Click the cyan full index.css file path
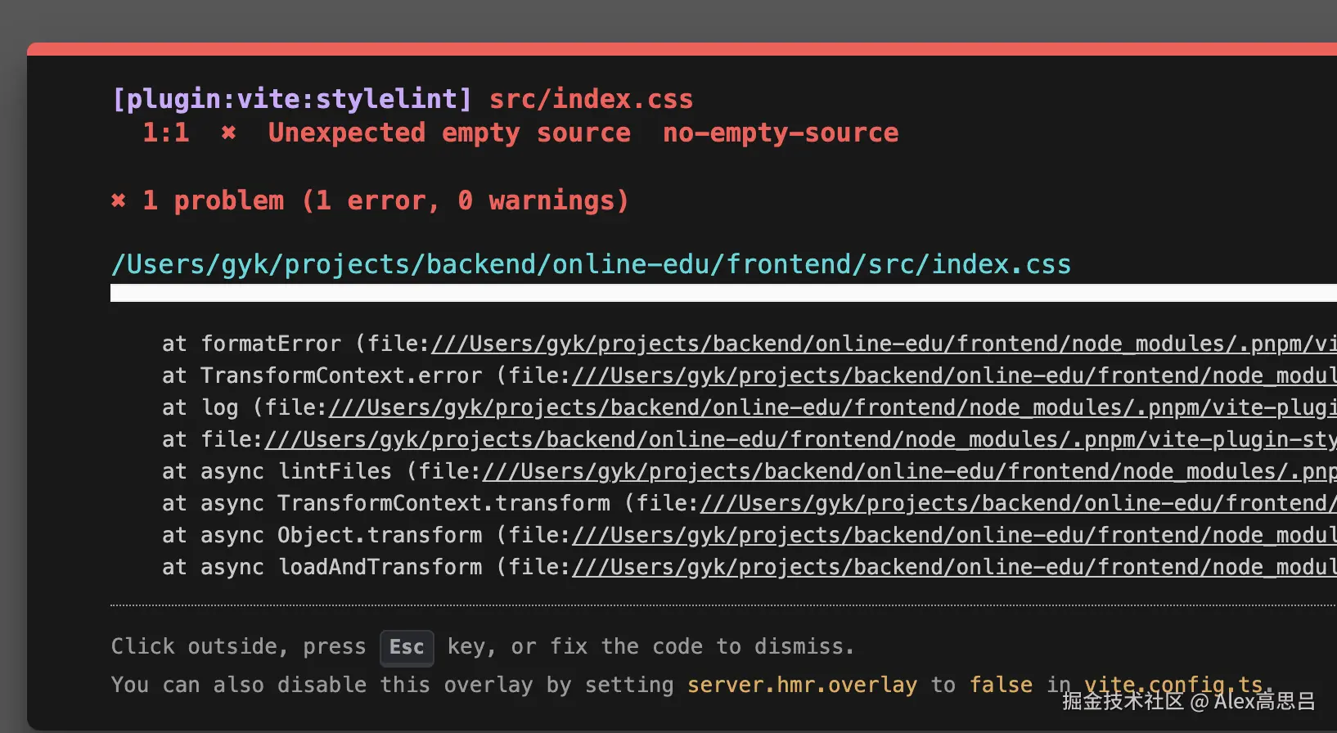This screenshot has height=733, width=1337. click(591, 264)
